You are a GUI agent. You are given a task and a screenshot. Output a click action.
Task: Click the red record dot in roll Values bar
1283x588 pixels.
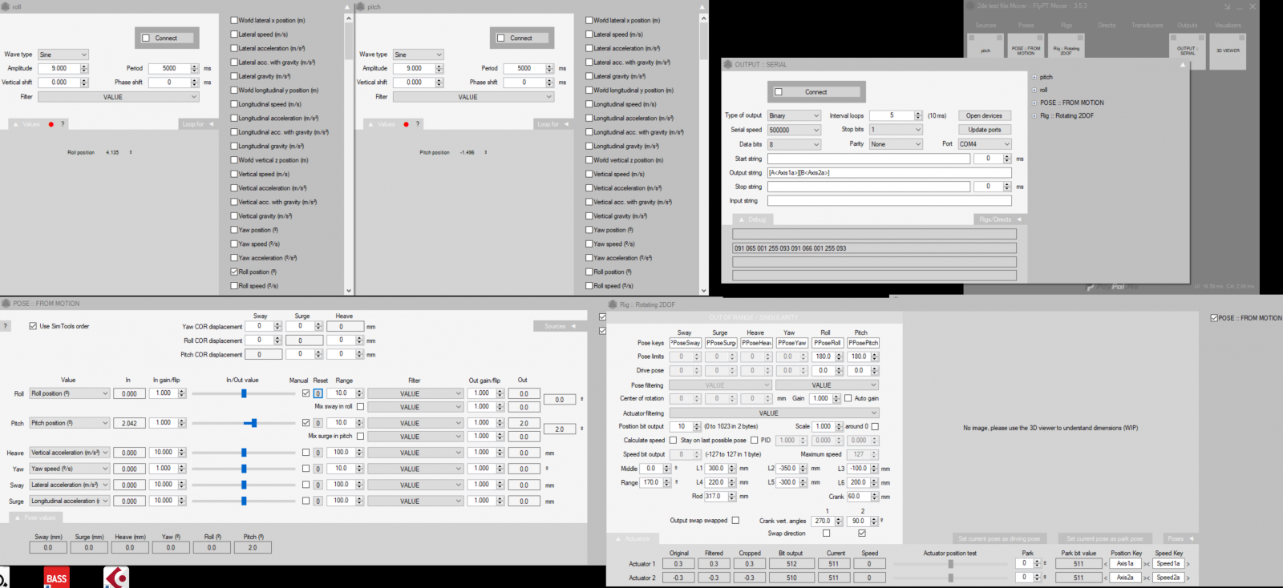[51, 124]
